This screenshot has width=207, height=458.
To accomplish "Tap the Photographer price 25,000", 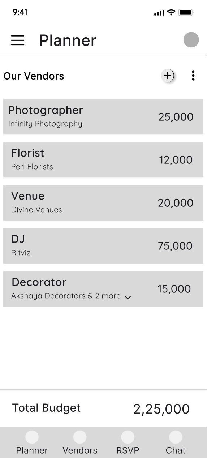I will pos(176,117).
